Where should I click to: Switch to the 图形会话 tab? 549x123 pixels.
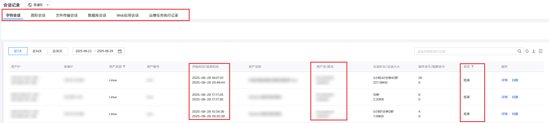38,15
